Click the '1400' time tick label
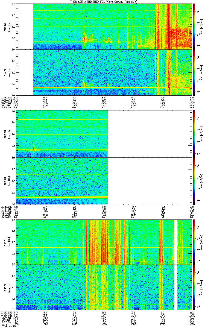 [75, 324]
